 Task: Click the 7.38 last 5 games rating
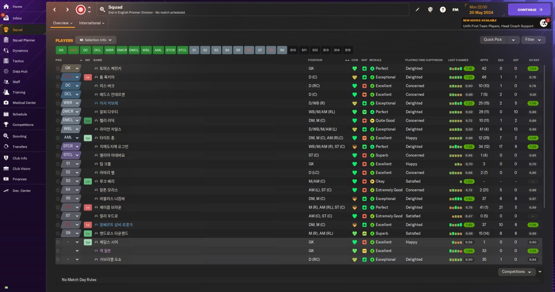[x=469, y=147]
